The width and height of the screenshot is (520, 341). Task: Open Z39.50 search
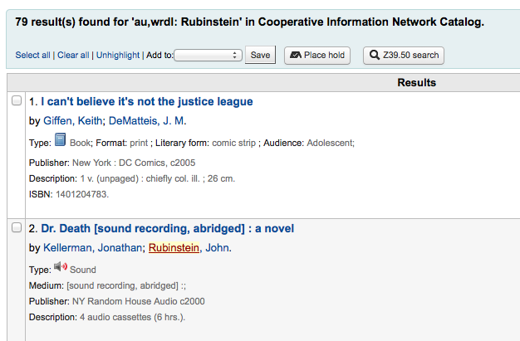pos(404,56)
